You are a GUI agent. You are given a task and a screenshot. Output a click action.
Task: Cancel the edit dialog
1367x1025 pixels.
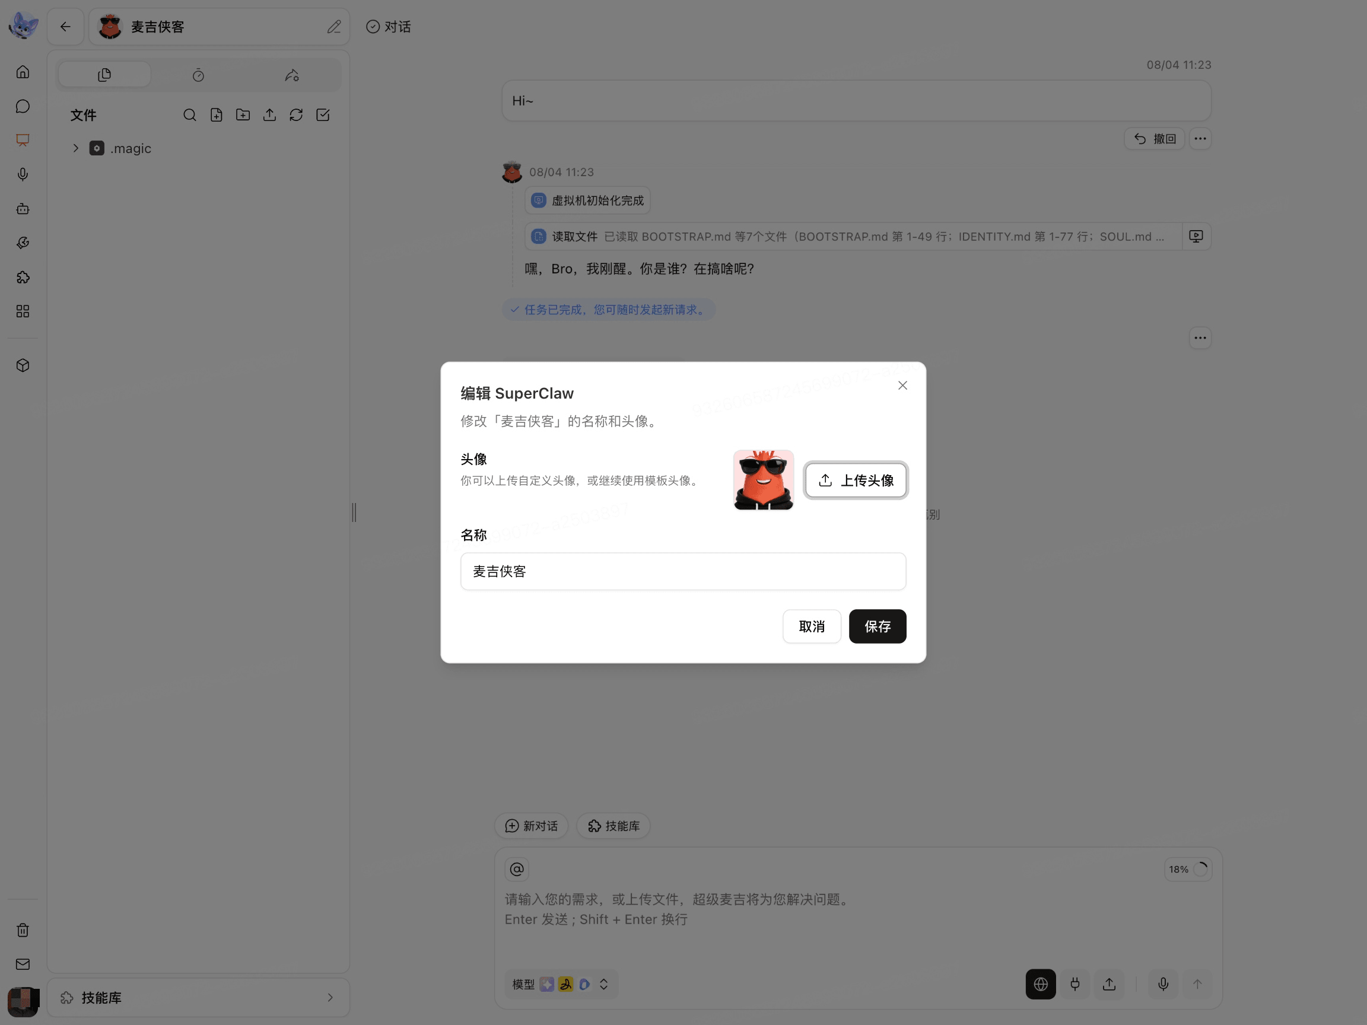click(x=812, y=626)
